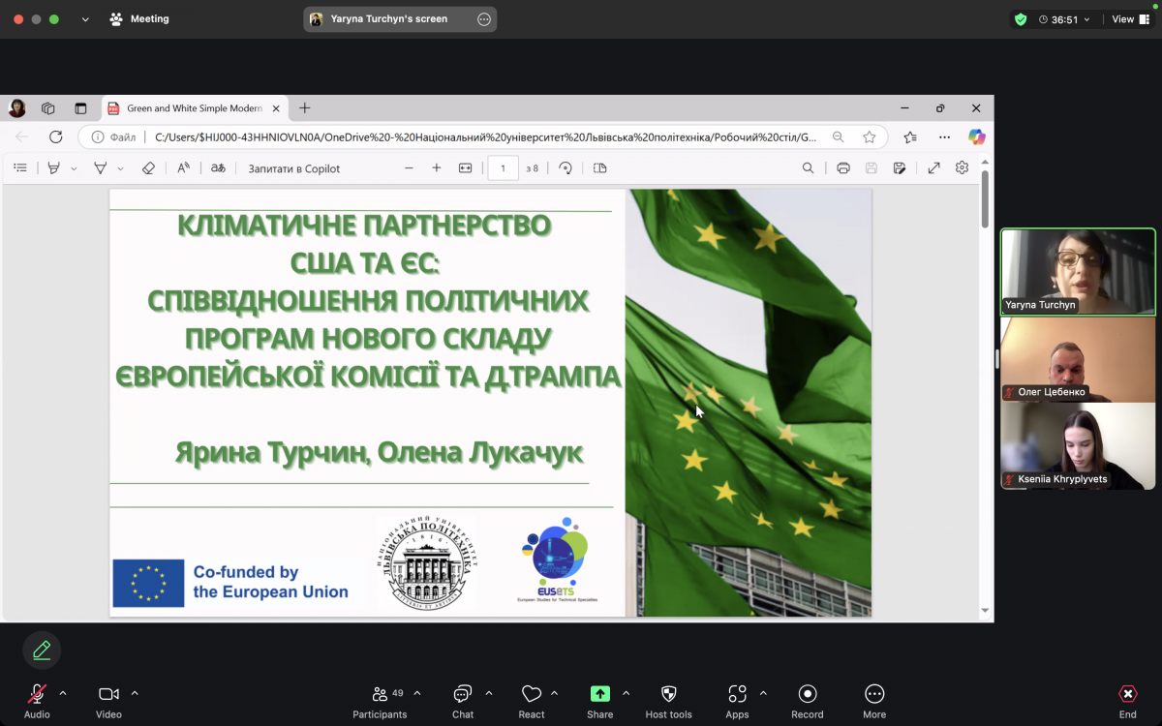Switch to the Yaryna Turchyn's screen tab

click(x=400, y=18)
